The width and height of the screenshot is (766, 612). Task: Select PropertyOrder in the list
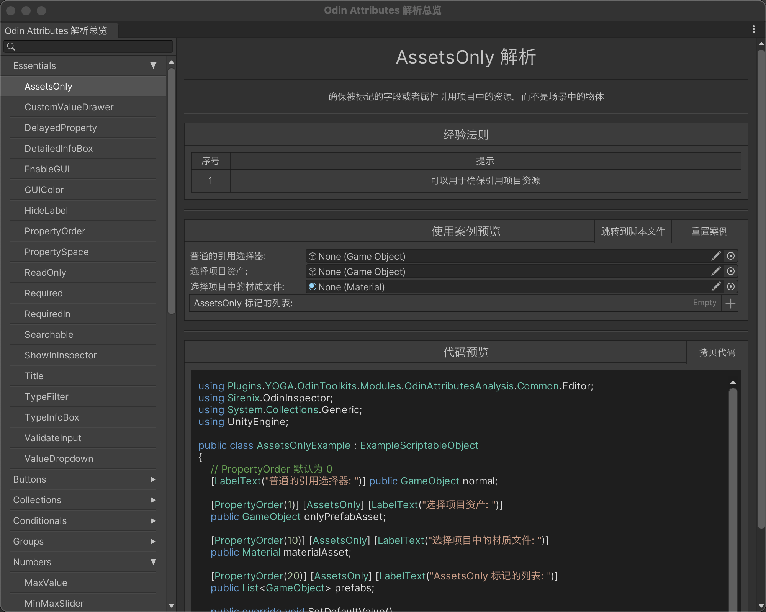(x=83, y=231)
